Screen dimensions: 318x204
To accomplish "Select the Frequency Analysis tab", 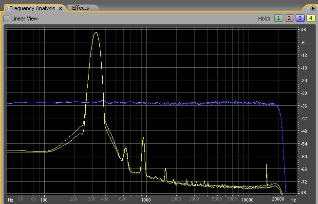I will pyautogui.click(x=32, y=8).
